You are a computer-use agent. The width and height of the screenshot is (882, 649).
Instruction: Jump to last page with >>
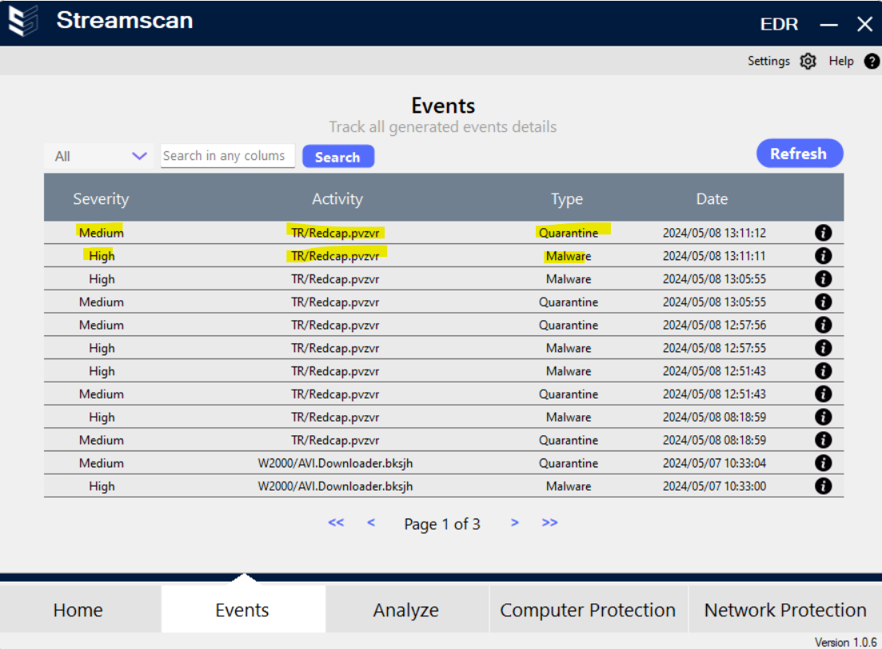pos(549,523)
